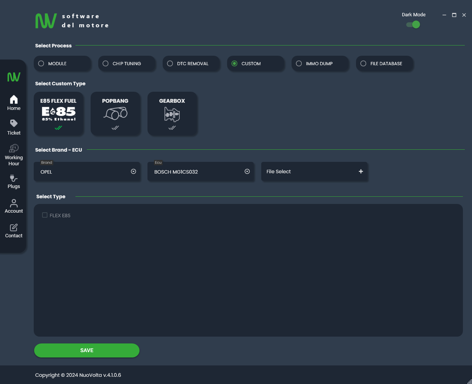Open the Ticket section
This screenshot has height=384, width=472.
(x=14, y=127)
